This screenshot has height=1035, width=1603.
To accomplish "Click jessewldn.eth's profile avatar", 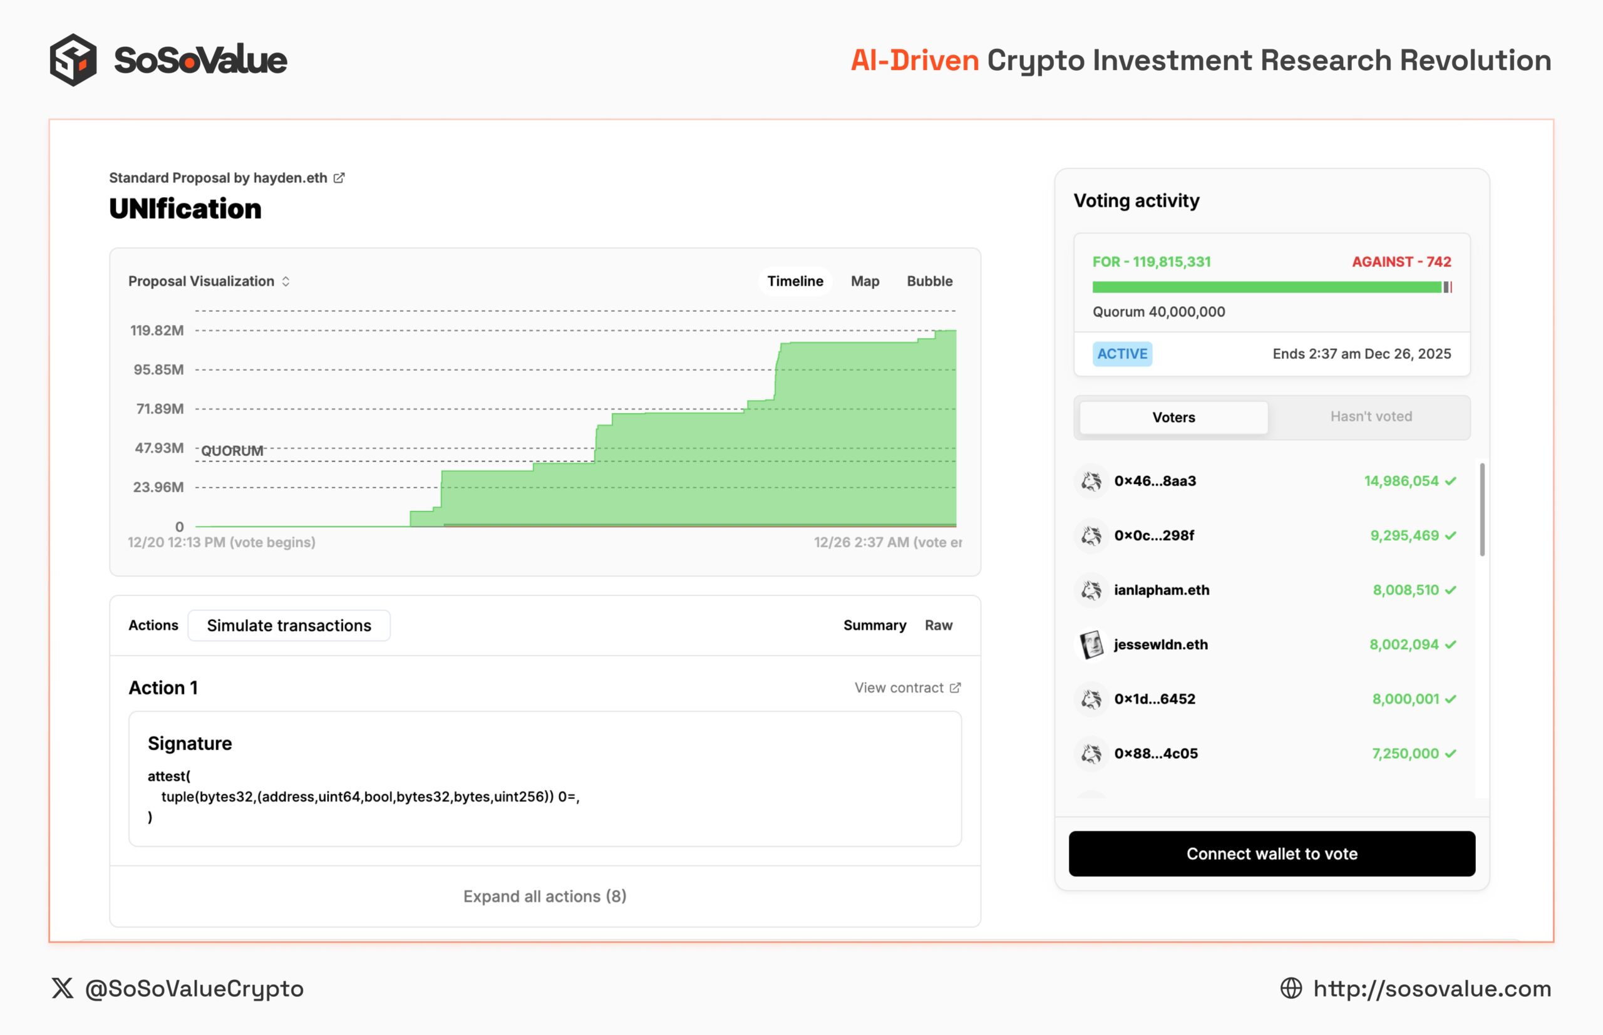I will tap(1091, 644).
